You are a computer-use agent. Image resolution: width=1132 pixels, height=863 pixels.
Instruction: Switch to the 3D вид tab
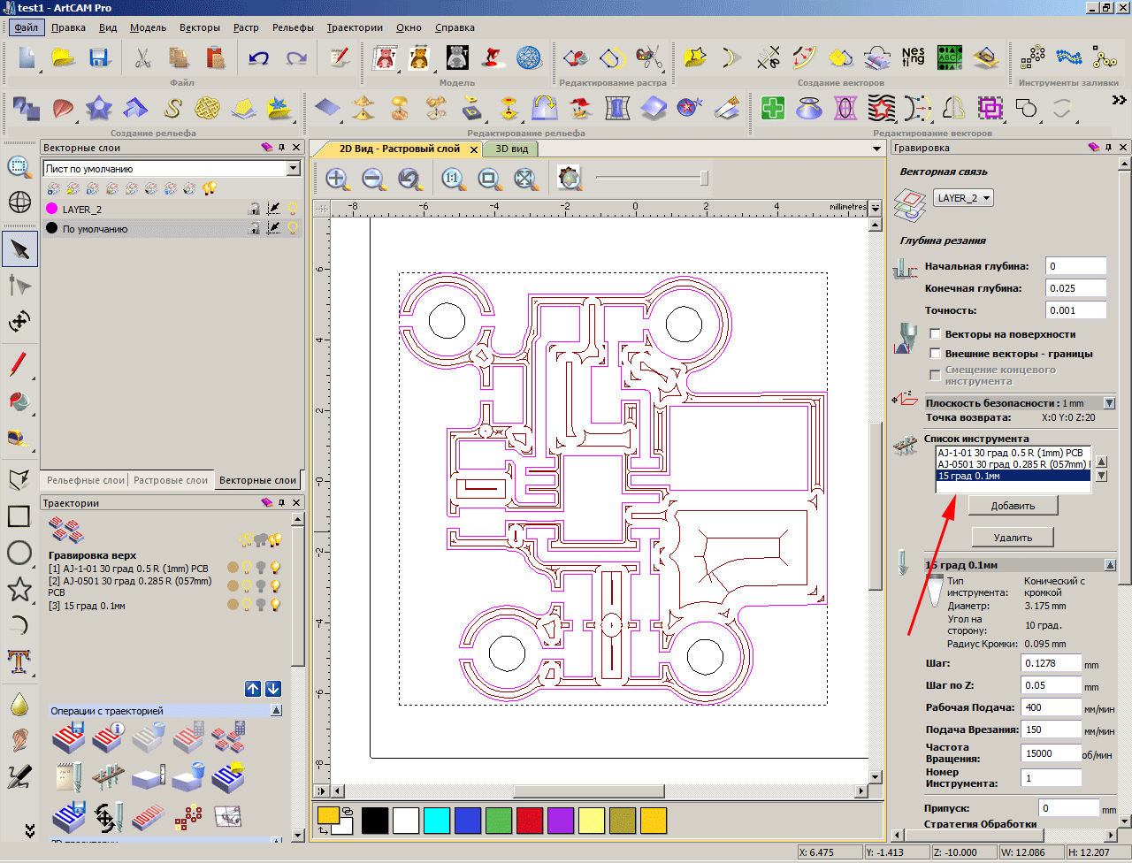[x=512, y=149]
